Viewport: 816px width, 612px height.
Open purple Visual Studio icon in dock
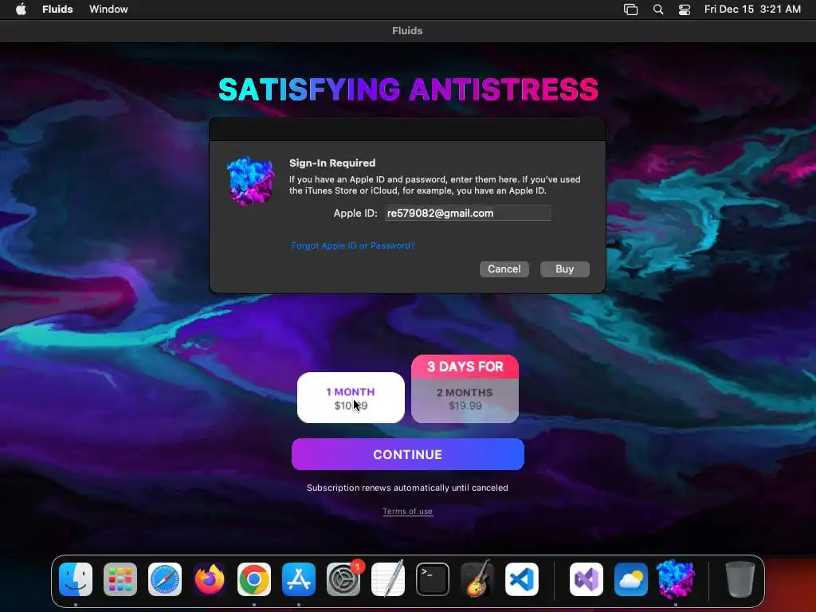tap(586, 579)
